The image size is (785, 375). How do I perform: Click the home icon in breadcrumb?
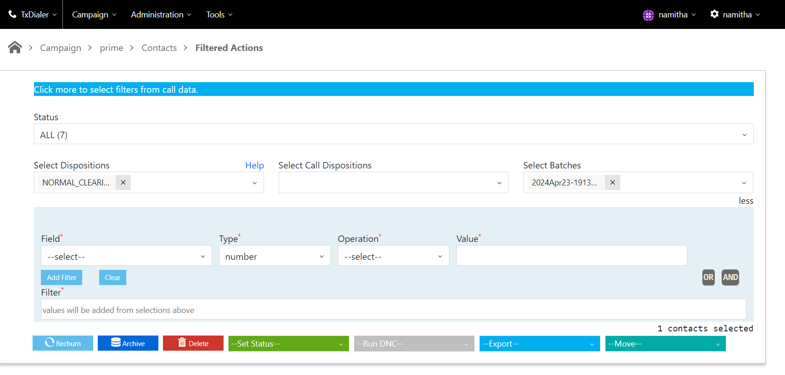(15, 47)
